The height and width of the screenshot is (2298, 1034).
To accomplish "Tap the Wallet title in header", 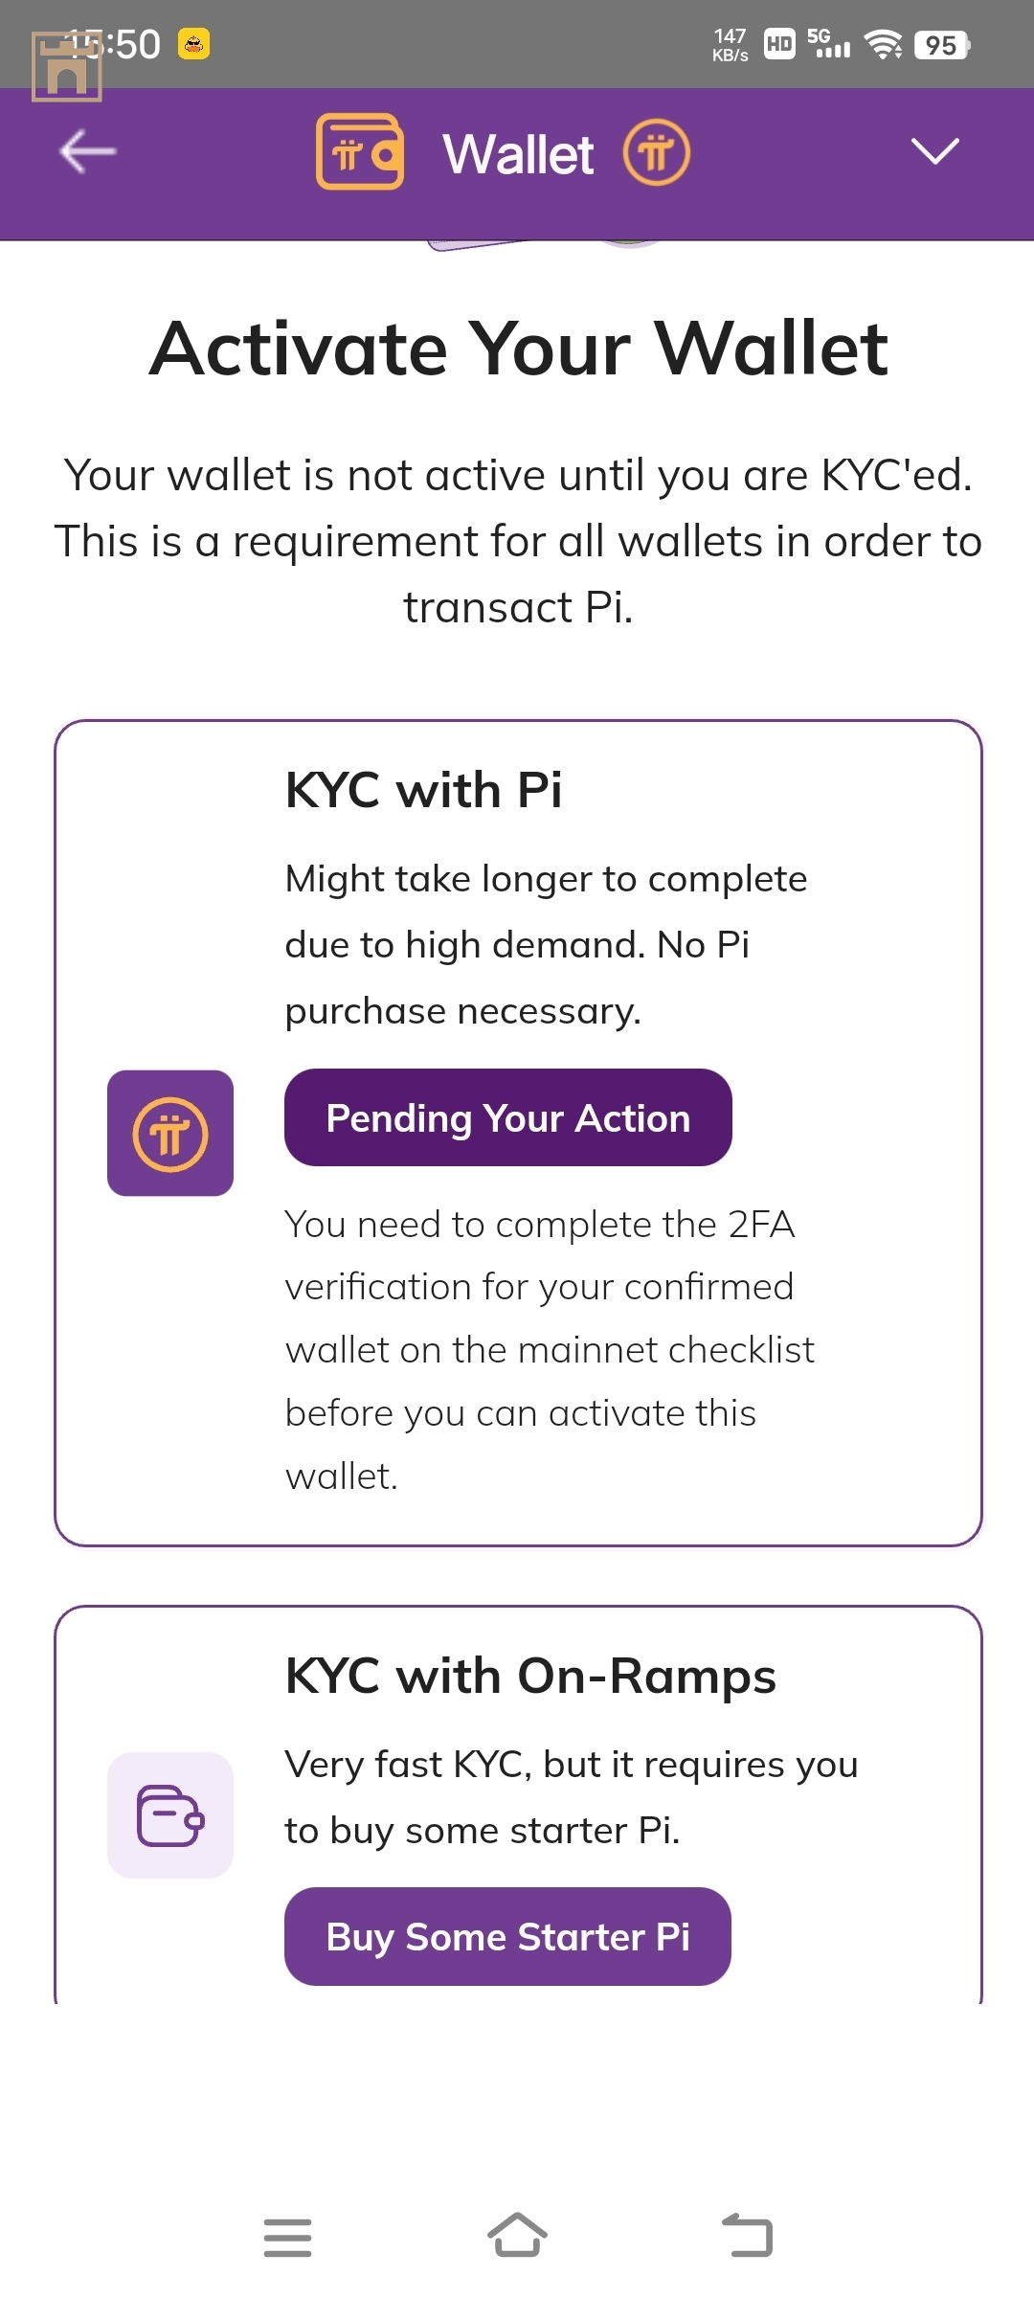I will tap(518, 154).
